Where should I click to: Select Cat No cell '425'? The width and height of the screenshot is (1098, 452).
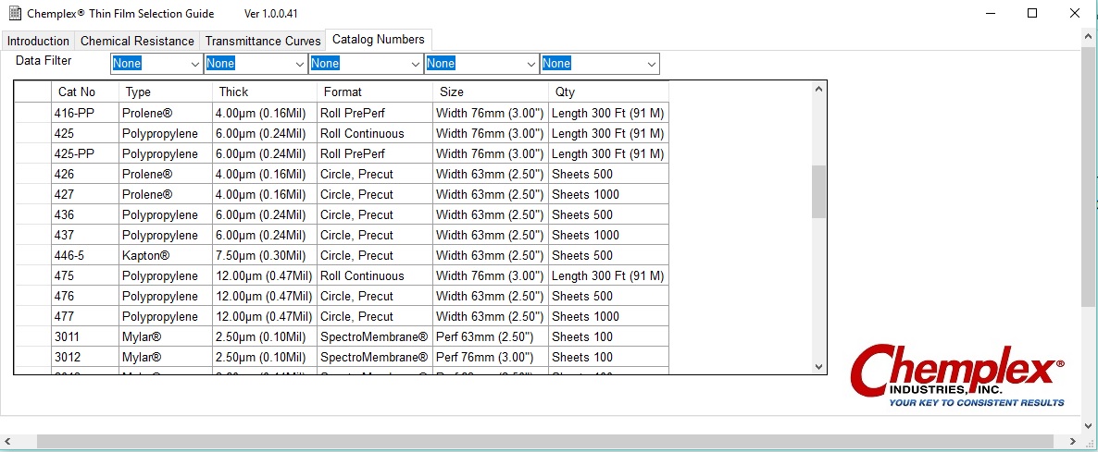[85, 133]
